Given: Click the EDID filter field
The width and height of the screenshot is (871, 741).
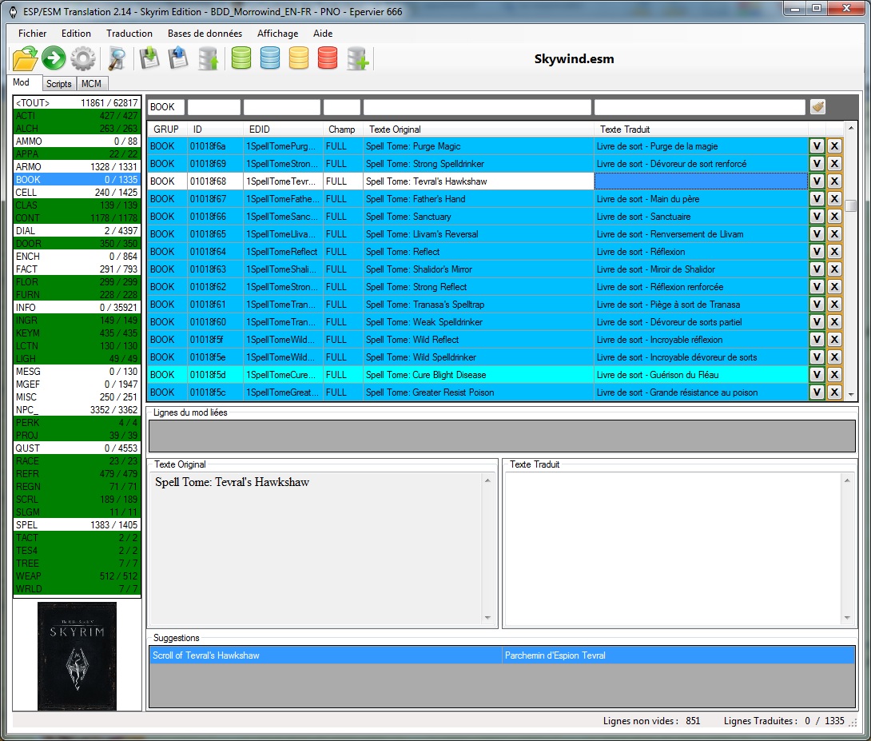Looking at the screenshot, I should [282, 106].
